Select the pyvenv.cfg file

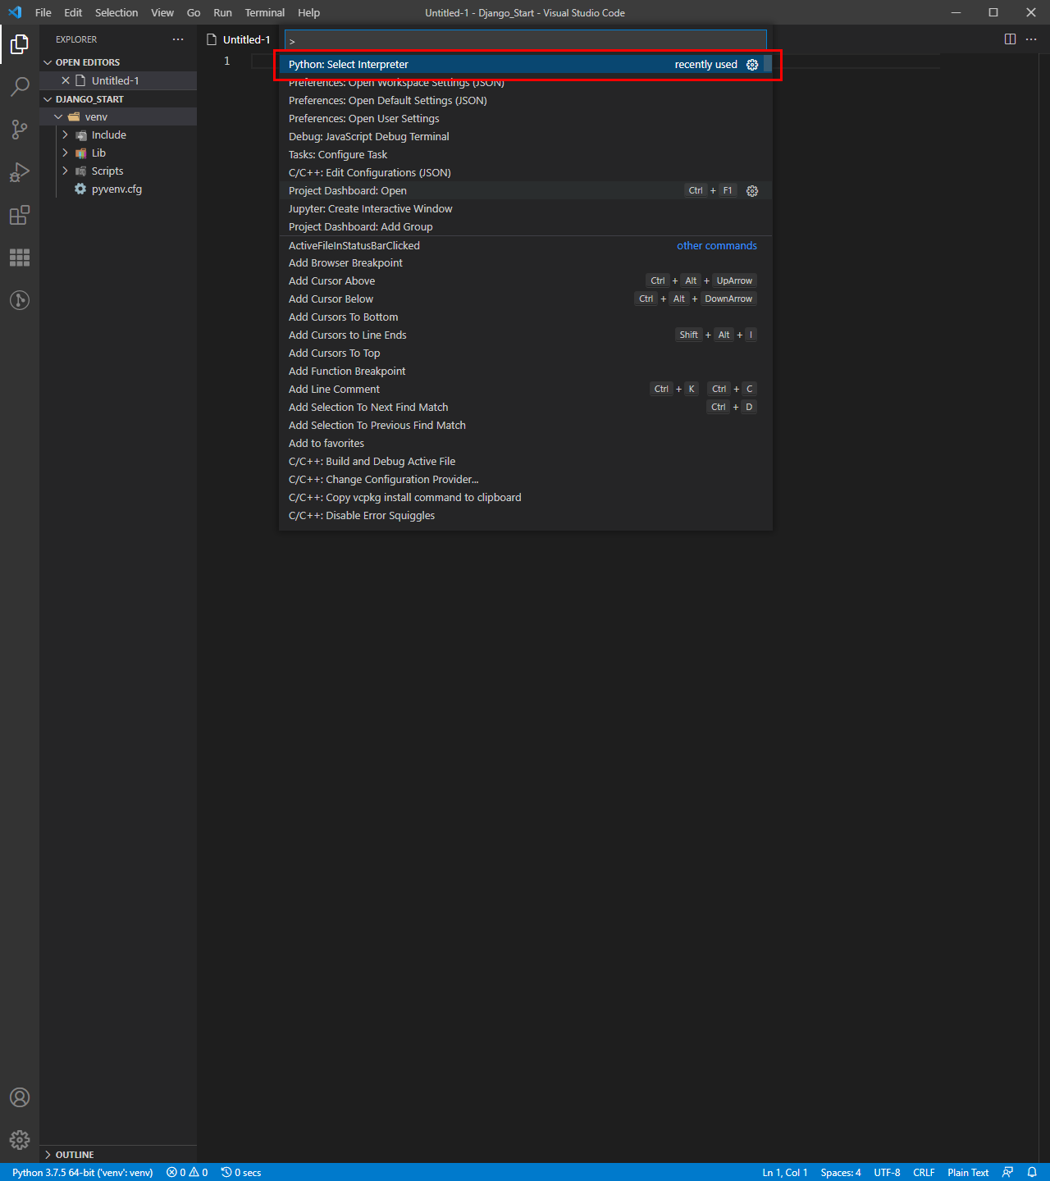tap(118, 189)
